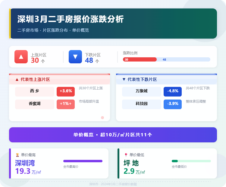Click the note 市场局部升温
Image resolution: width=226 pixels, height=187 pixels.
89,101
